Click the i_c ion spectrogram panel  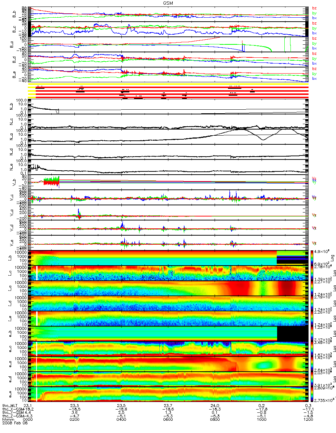point(168,273)
